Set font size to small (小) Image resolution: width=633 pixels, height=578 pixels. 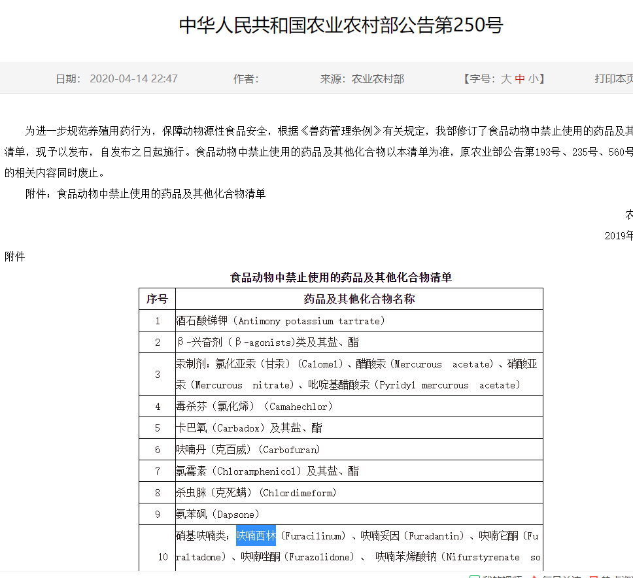[534, 79]
